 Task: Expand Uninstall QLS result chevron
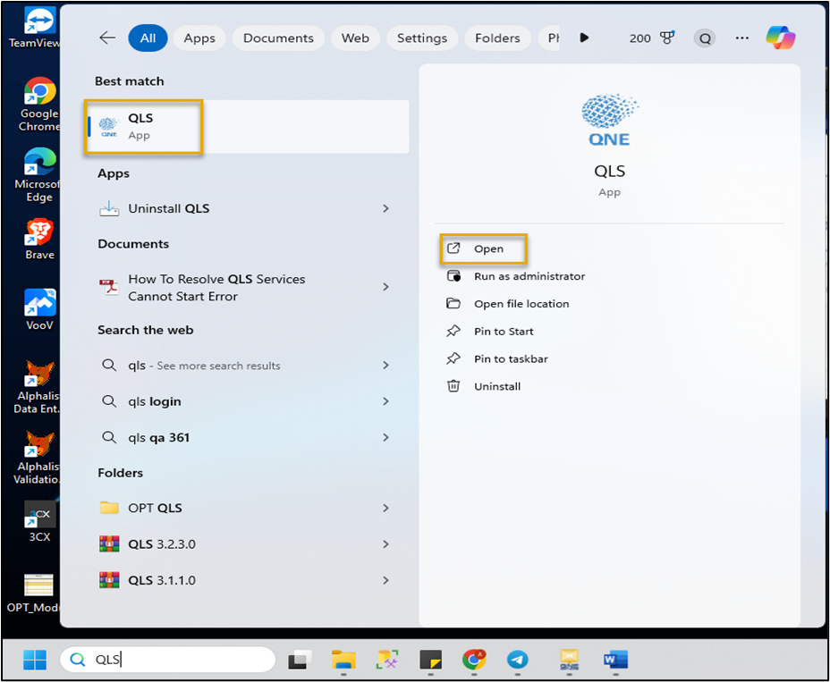point(385,208)
